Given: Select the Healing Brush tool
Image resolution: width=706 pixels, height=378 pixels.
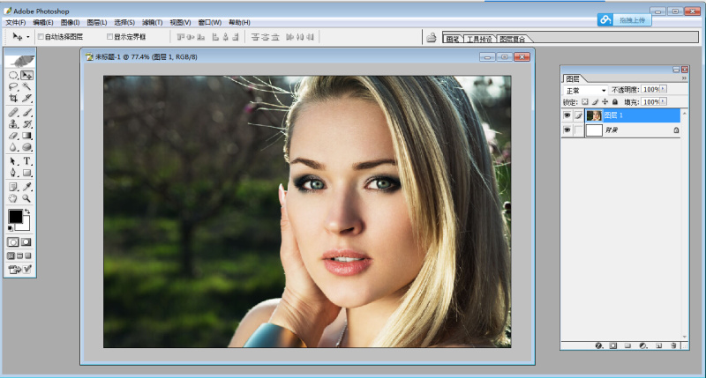Looking at the screenshot, I should pyautogui.click(x=13, y=113).
